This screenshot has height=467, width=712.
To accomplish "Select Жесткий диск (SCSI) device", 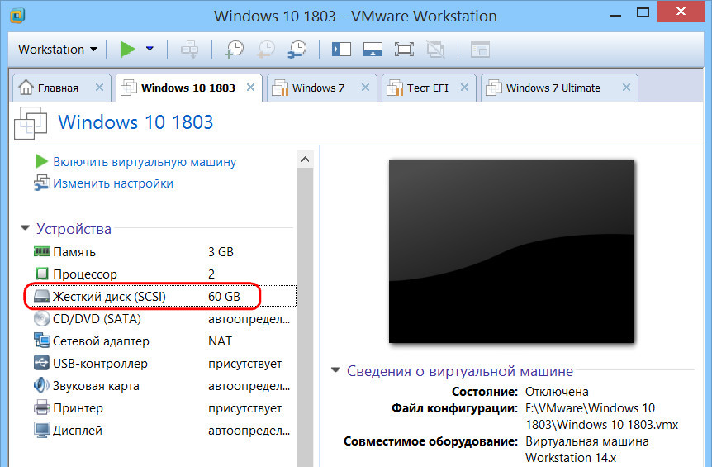I will pyautogui.click(x=164, y=296).
